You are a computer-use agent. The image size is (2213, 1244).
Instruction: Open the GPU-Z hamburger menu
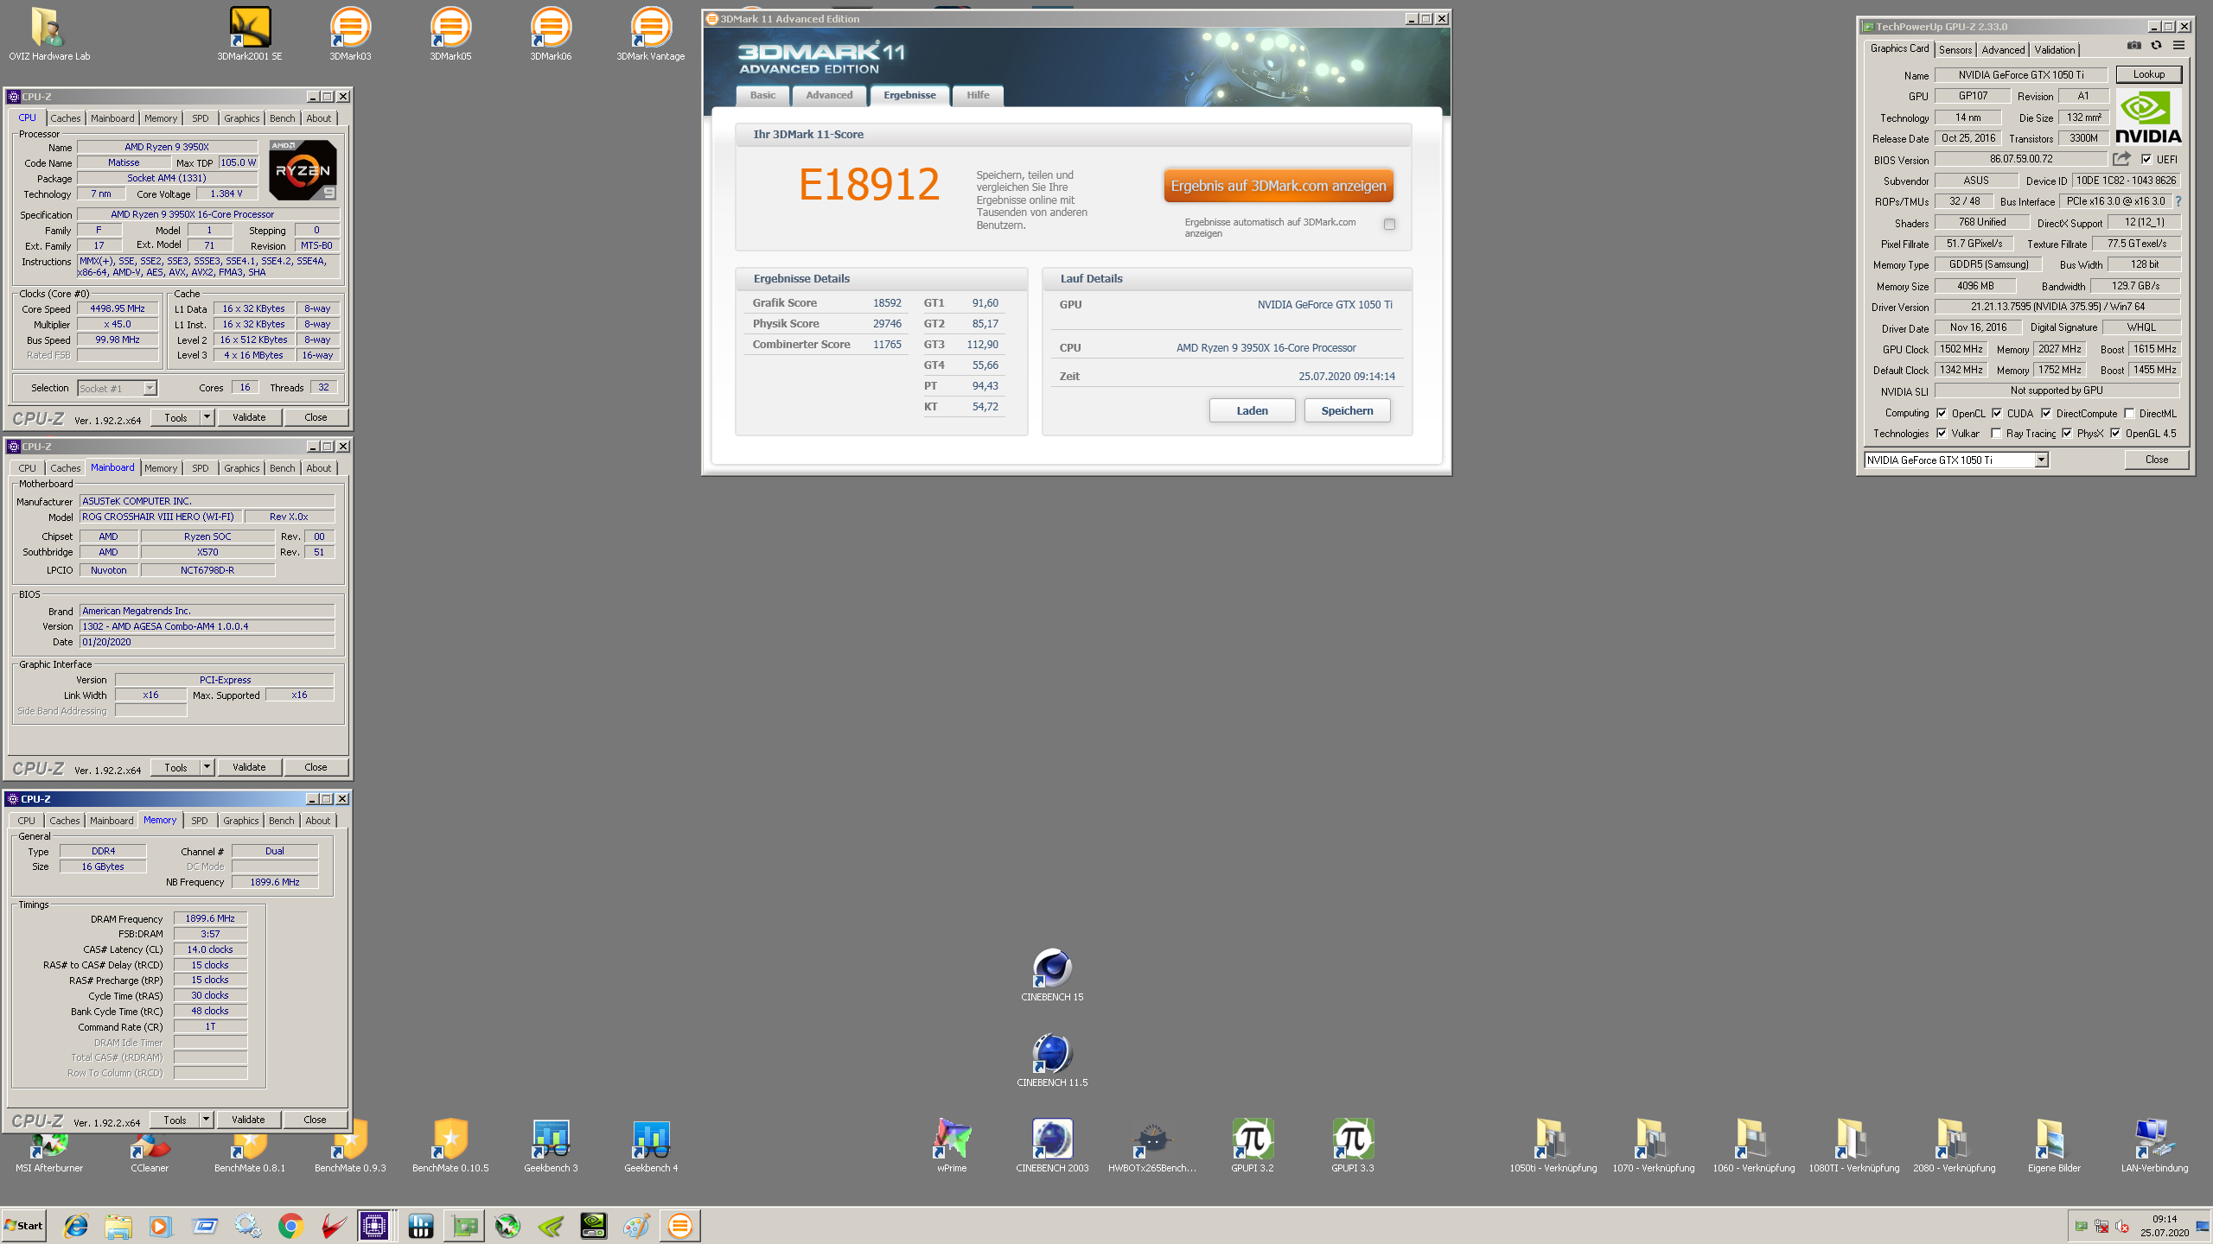pos(2179,46)
